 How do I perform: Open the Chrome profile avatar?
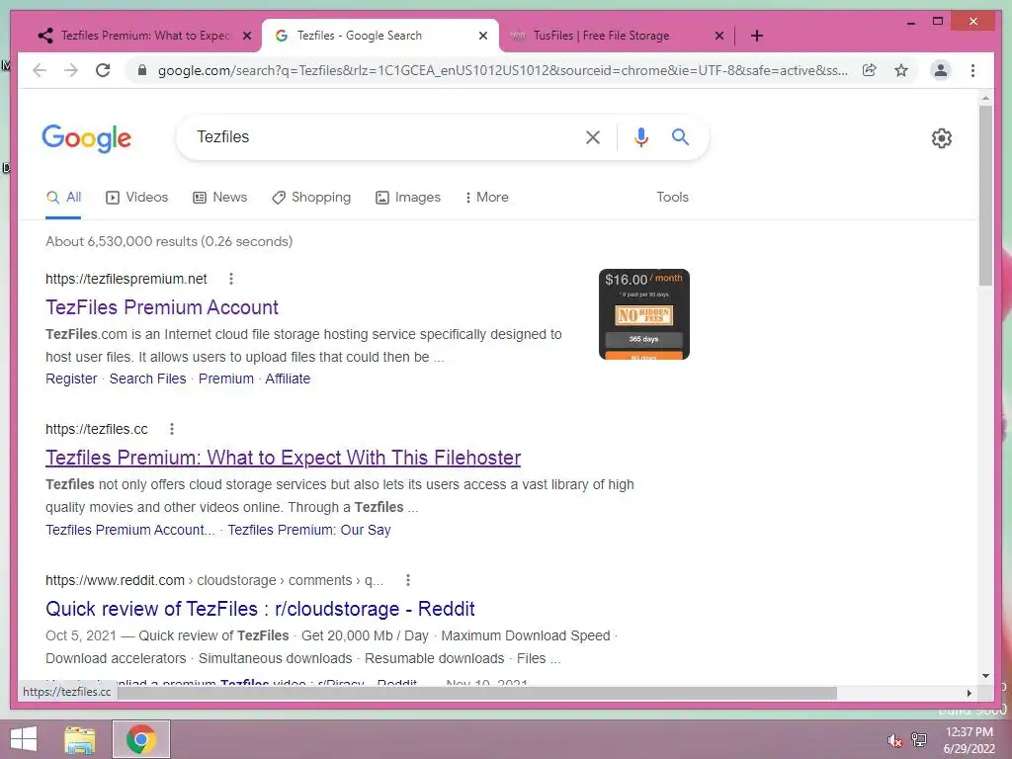coord(941,70)
